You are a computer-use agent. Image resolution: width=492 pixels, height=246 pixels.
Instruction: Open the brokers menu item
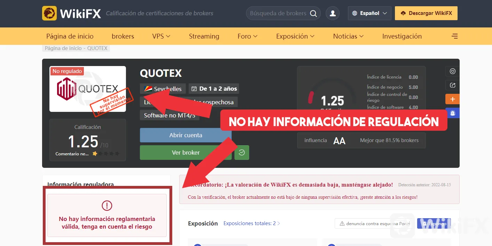[123, 36]
